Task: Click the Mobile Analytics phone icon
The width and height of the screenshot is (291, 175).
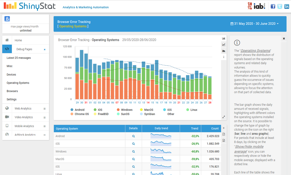Action: tap(7, 126)
